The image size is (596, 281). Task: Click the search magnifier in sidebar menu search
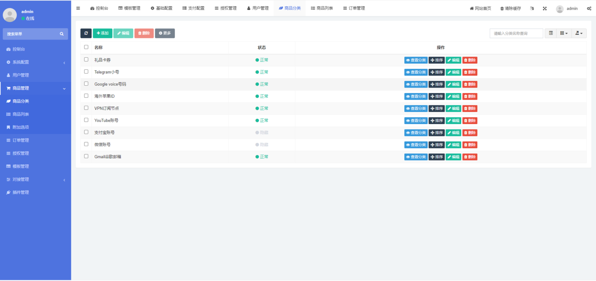61,34
